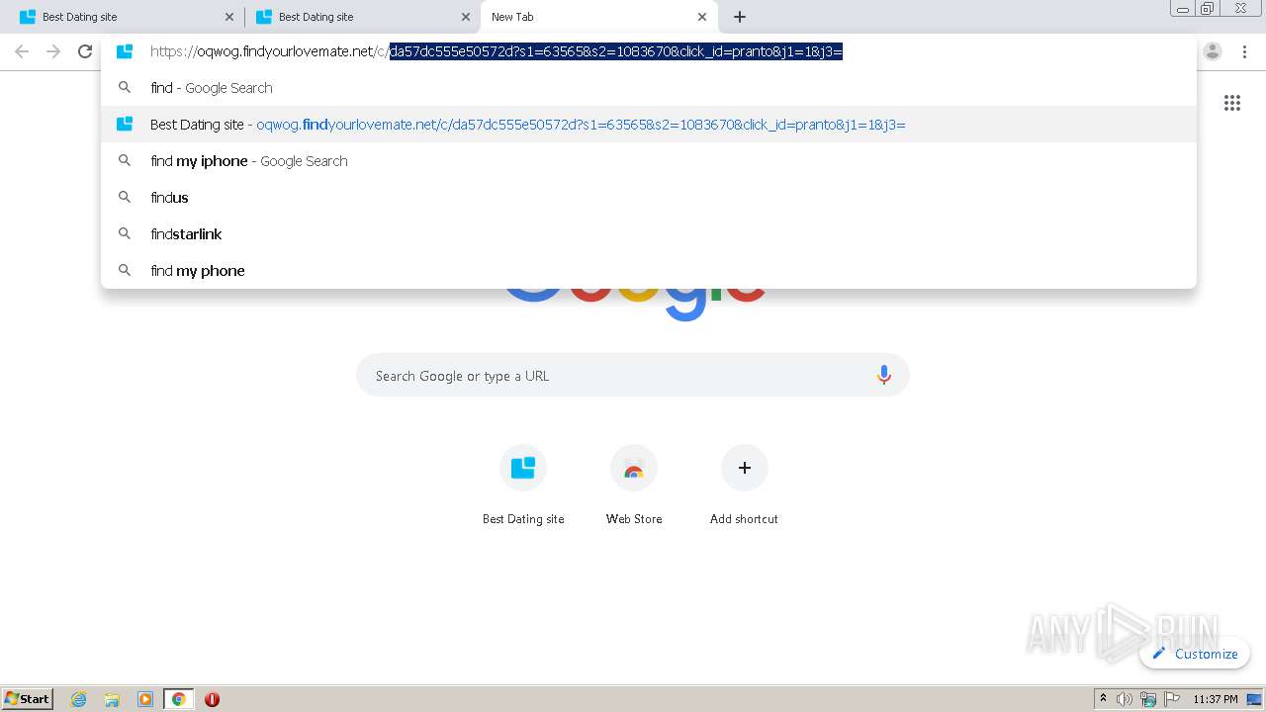Screen dimensions: 1266x712
Task: Open the Customize page button
Action: pos(1195,654)
